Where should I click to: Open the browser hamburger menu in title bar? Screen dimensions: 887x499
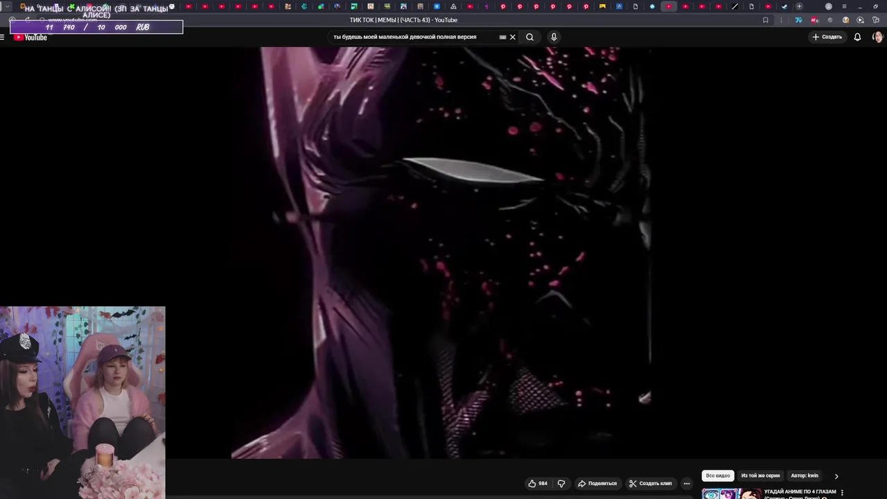pos(843,6)
